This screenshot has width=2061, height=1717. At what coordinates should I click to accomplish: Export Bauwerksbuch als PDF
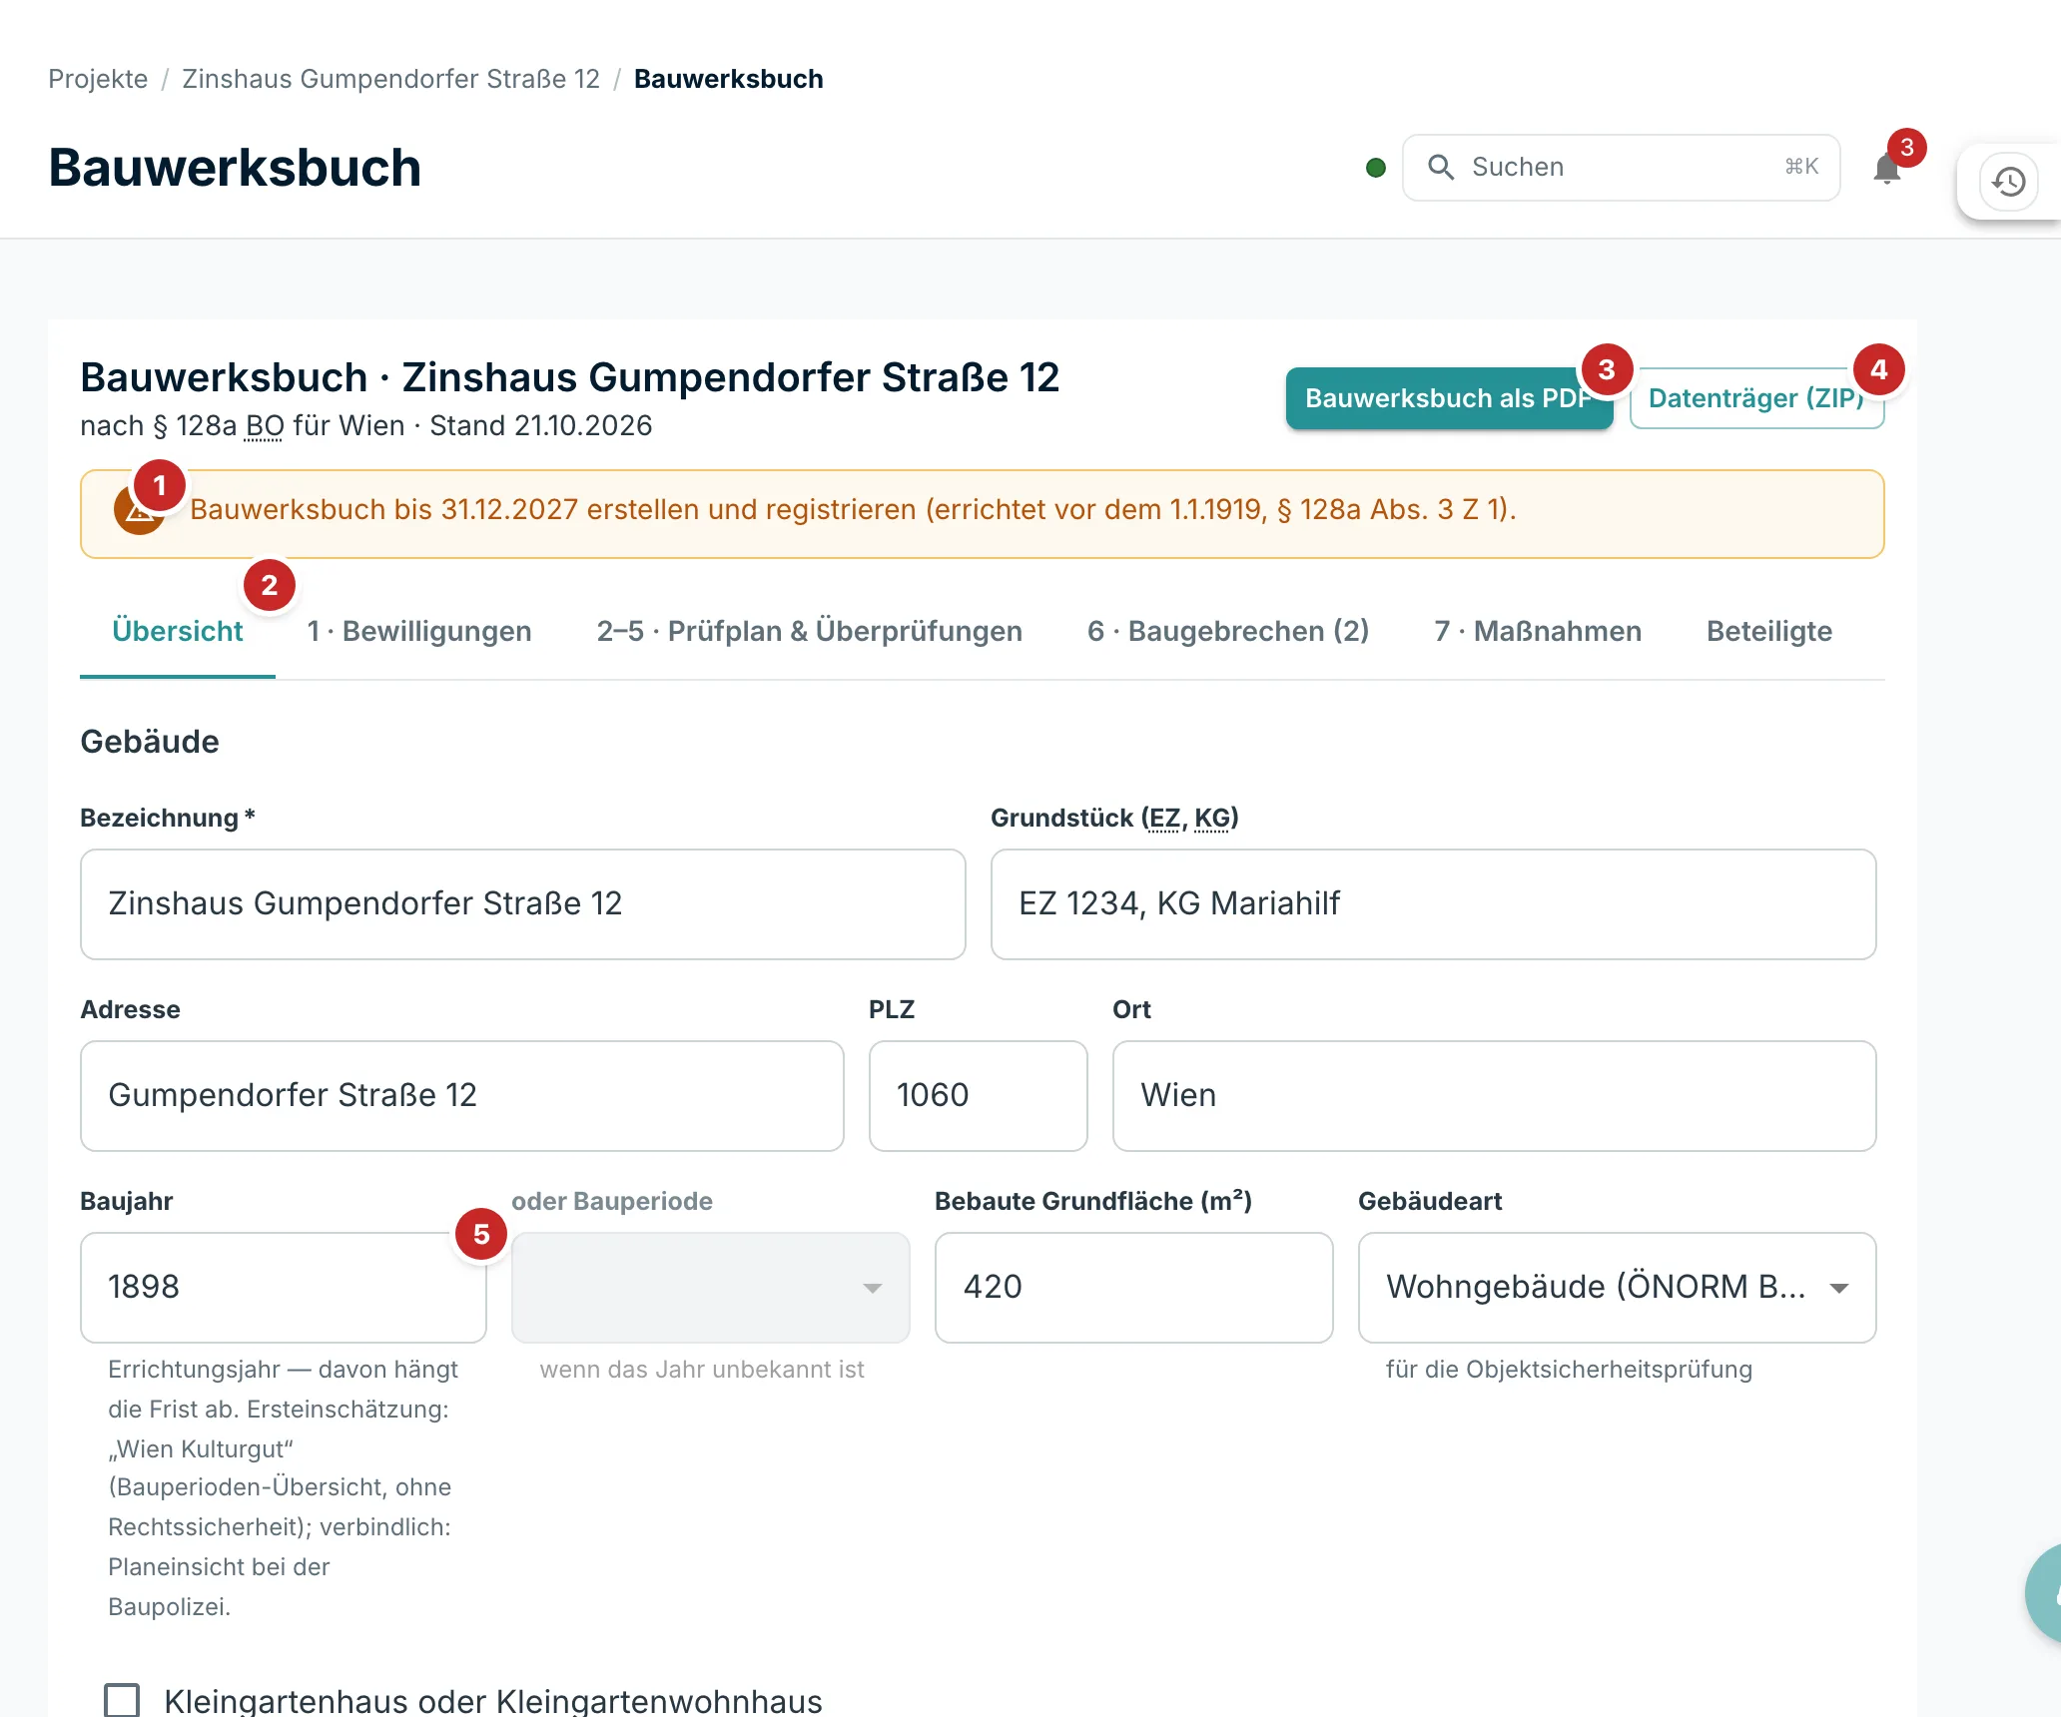coord(1449,398)
